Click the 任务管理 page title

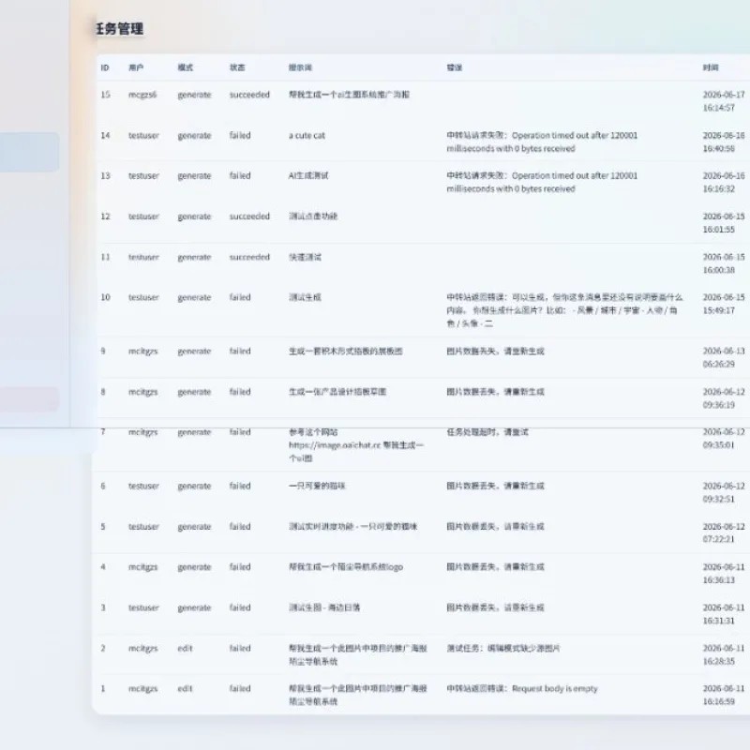click(119, 29)
